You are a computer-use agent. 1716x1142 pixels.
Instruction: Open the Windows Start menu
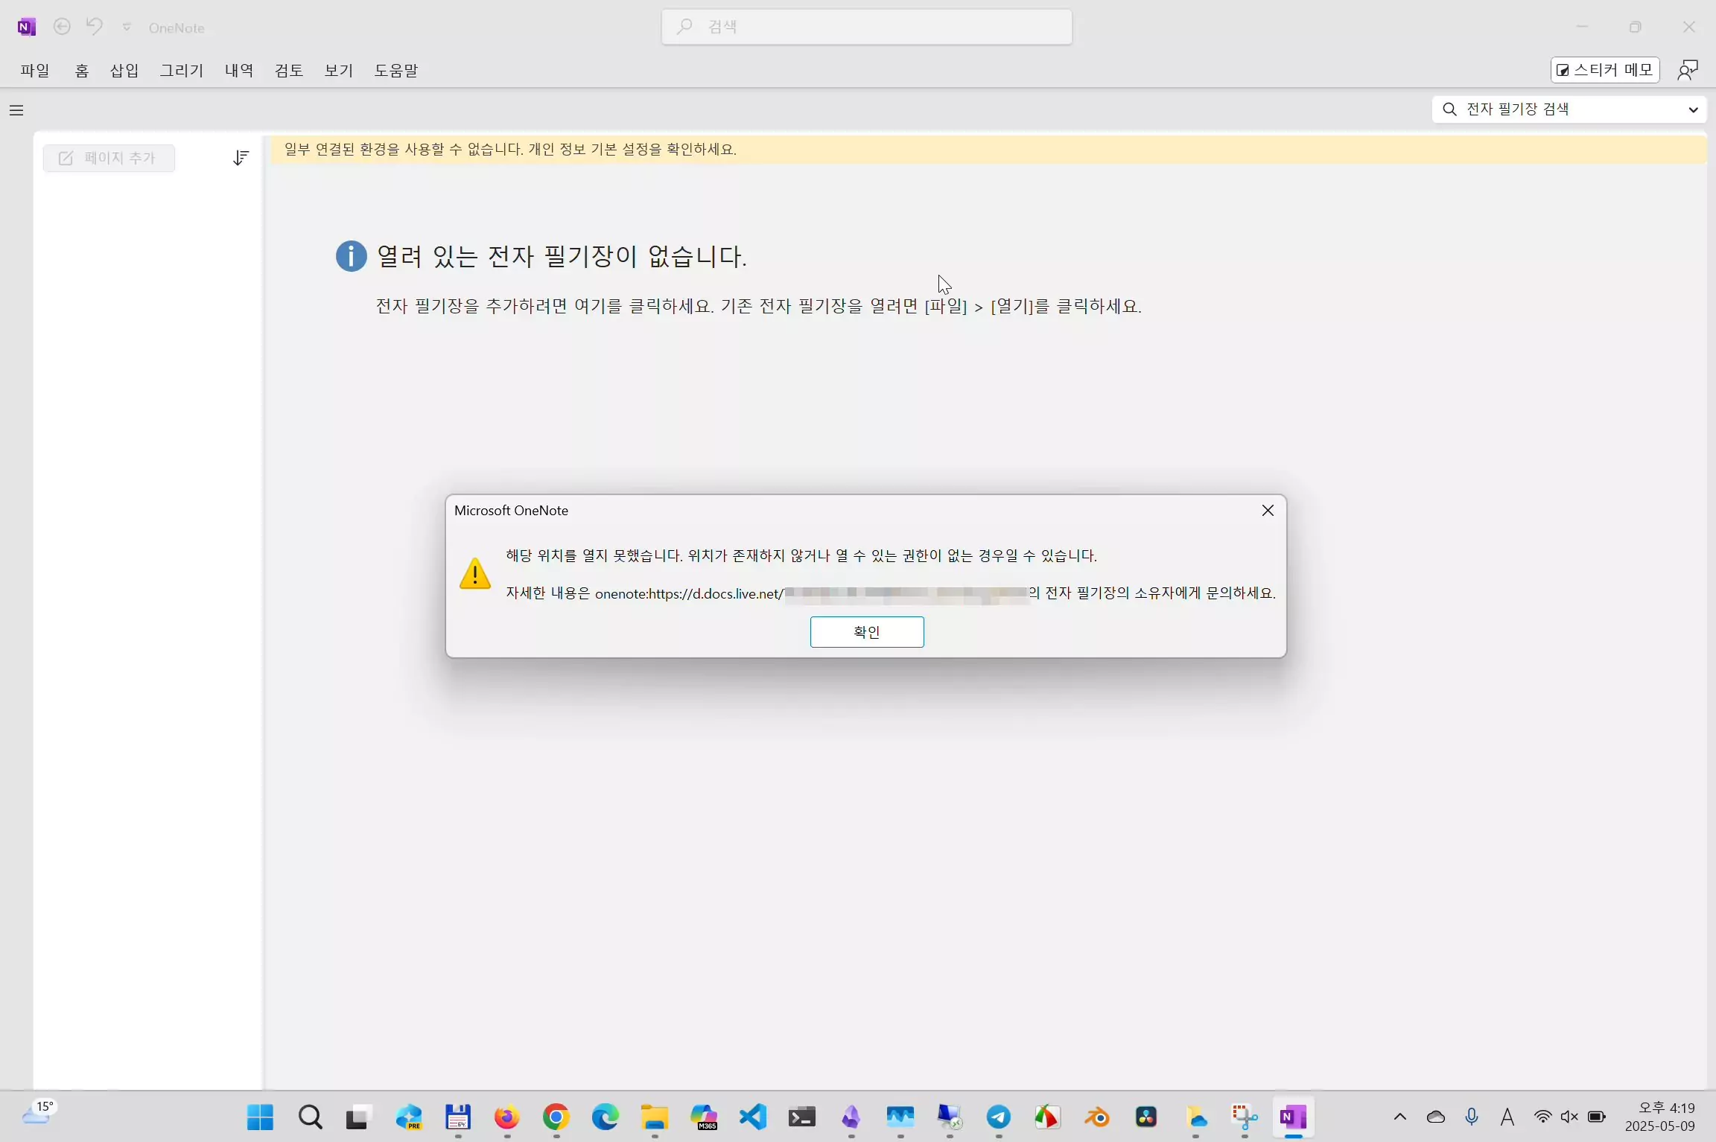260,1117
